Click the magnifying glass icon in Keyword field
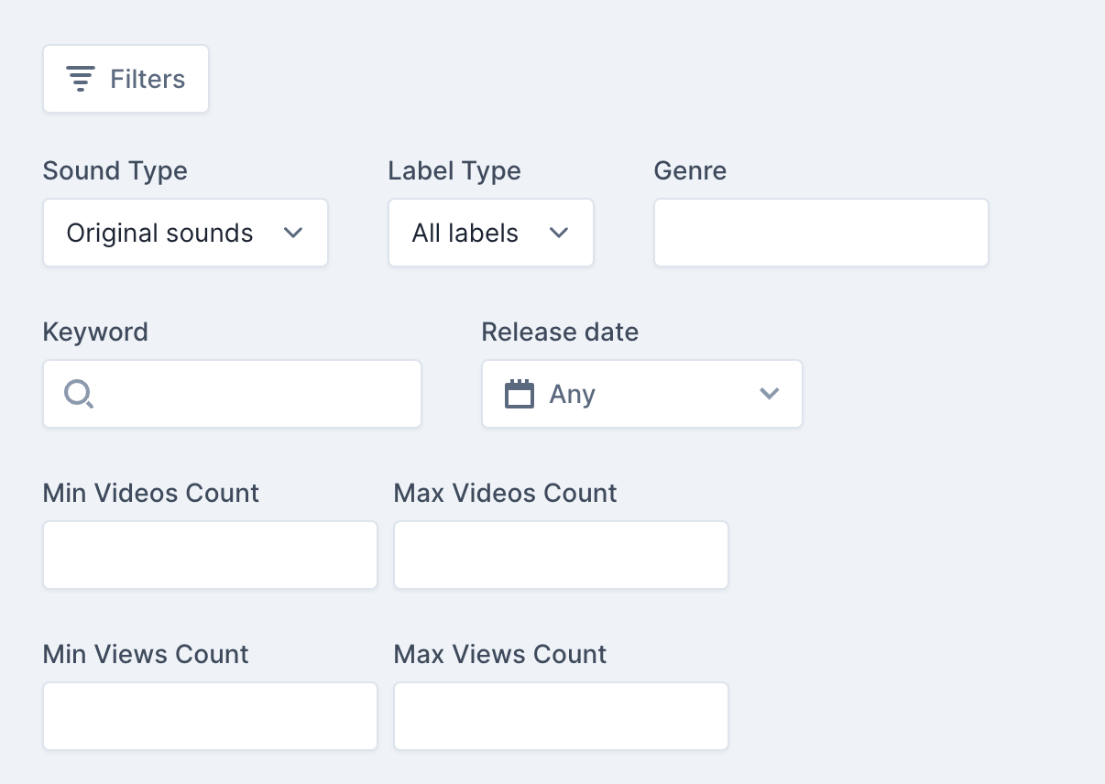1105x784 pixels. (78, 394)
